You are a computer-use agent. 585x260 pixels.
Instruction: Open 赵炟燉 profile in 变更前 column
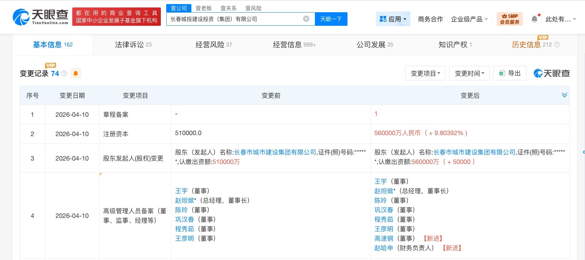click(x=185, y=200)
